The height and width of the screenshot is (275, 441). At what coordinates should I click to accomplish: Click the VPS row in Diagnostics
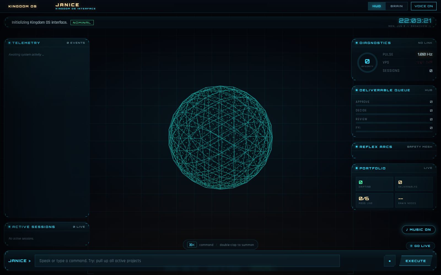(x=407, y=62)
